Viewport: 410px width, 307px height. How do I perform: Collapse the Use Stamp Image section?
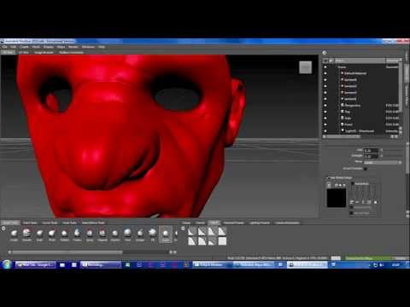pos(328,177)
